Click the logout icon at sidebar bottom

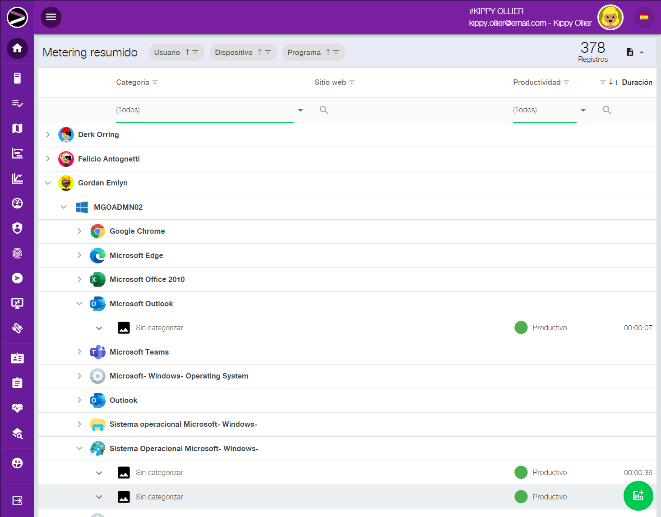17,500
